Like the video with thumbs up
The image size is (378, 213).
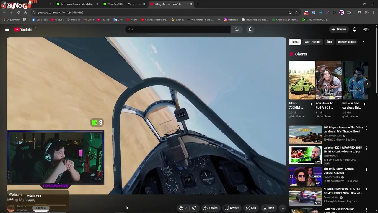click(x=183, y=208)
